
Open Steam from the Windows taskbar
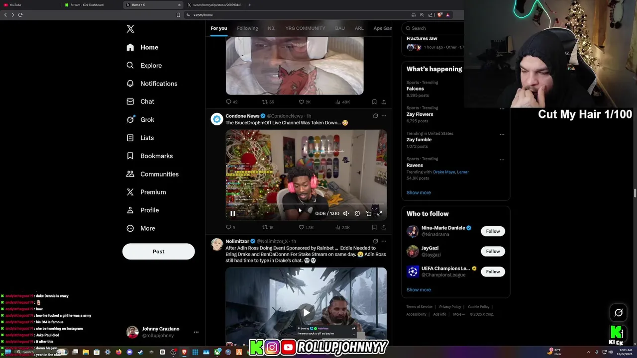click(140, 352)
